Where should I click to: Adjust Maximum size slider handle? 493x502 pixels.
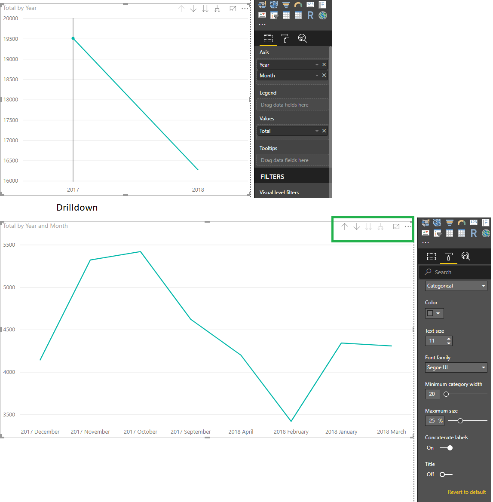click(x=460, y=421)
